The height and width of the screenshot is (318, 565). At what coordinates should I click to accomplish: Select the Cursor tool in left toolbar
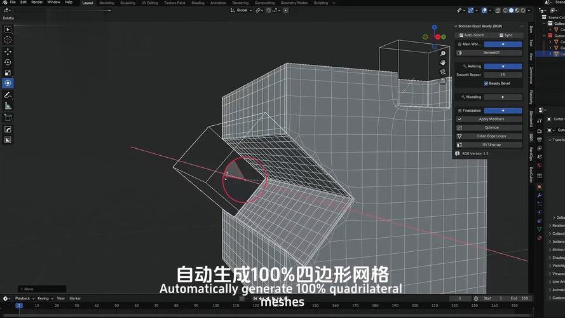click(8, 39)
